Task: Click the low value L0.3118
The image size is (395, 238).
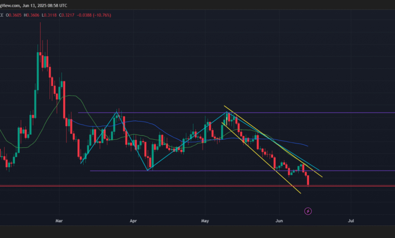Action: (x=49, y=15)
